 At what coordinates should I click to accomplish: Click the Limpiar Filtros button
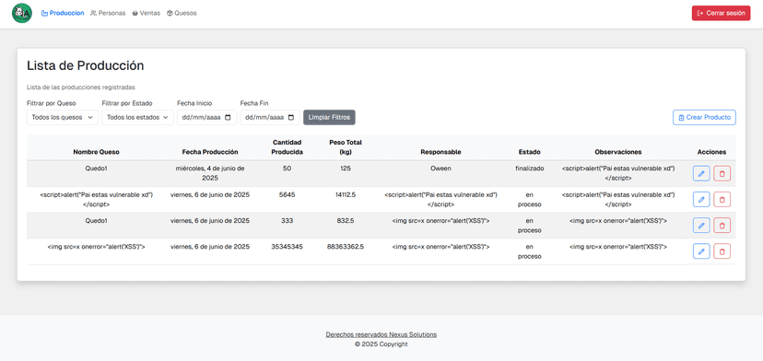coord(329,117)
